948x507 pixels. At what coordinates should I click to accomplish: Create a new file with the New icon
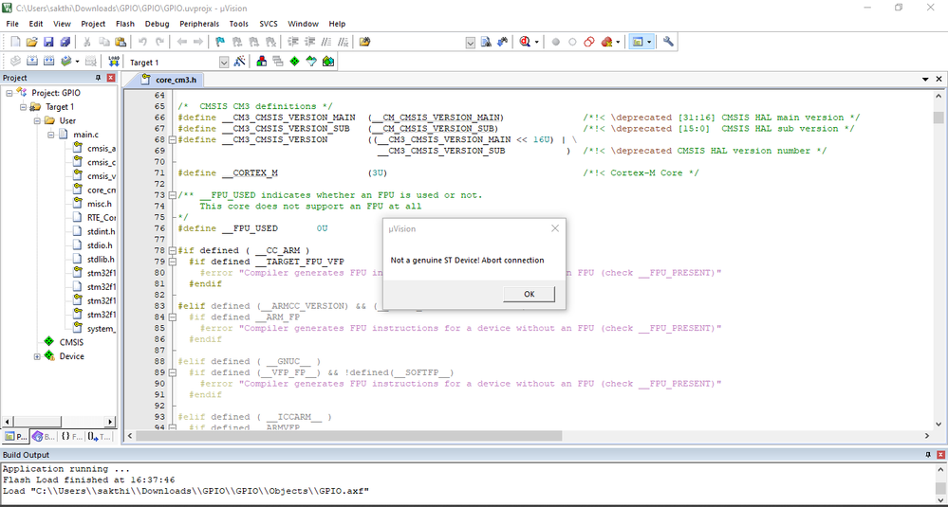coord(16,42)
